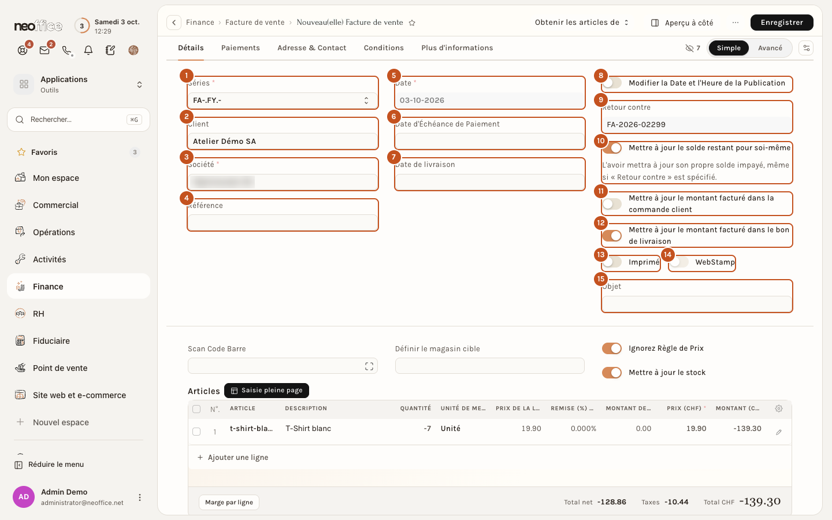This screenshot has width=832, height=520.
Task: Open Aperçu à côté side preview
Action: coord(682,23)
